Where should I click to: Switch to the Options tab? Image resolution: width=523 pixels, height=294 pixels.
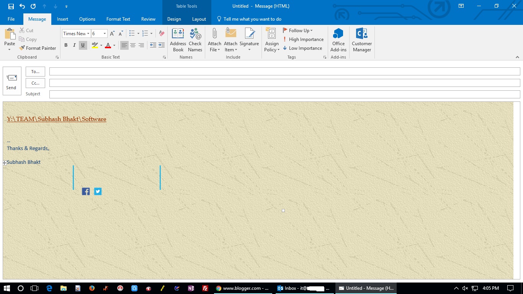[87, 19]
